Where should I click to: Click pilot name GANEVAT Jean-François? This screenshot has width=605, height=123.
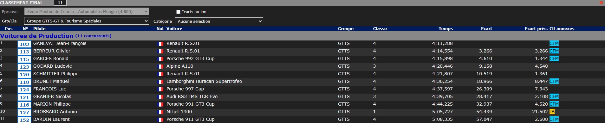[60, 43]
